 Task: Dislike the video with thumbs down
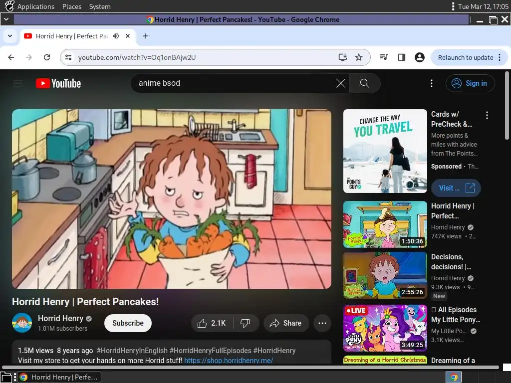[x=246, y=323]
